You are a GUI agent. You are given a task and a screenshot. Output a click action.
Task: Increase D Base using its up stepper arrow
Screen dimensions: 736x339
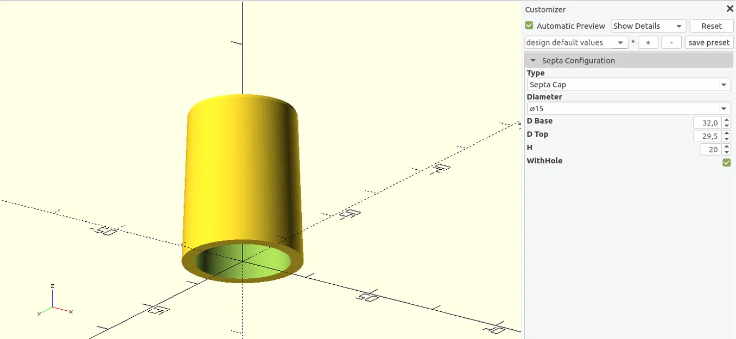728,120
